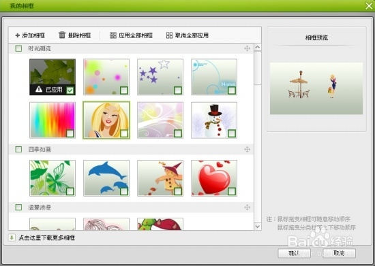
Task: Click green download arrow icon at bottom
Action: click(x=12, y=237)
